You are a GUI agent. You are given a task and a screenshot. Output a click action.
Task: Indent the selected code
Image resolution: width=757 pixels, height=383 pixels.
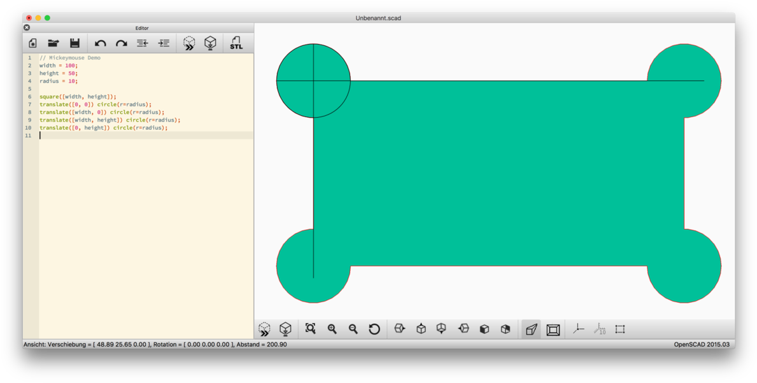coord(164,43)
